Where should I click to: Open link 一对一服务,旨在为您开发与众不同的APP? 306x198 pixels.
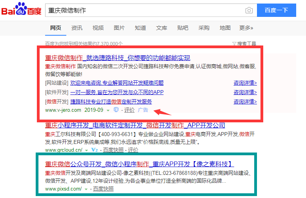pyautogui.click(x=117, y=92)
